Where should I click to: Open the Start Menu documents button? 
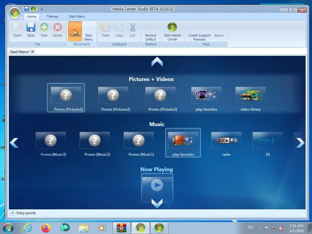tap(89, 31)
